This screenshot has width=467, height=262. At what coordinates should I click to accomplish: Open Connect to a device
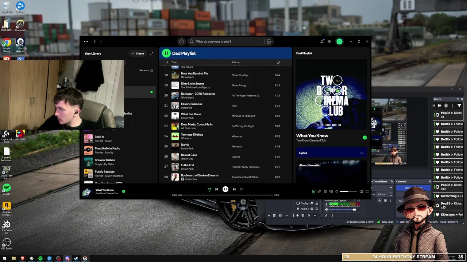(x=331, y=191)
